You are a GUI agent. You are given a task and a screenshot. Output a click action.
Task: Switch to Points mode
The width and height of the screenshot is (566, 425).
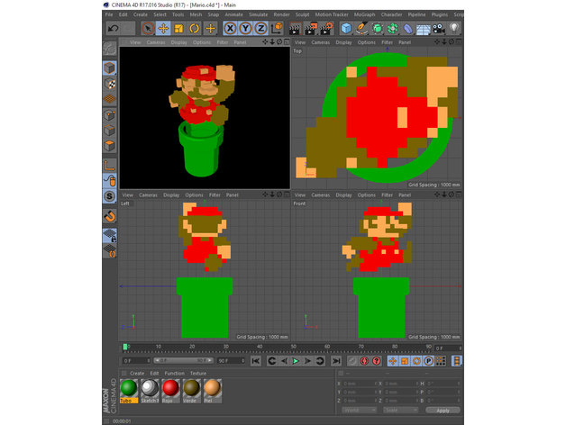(x=109, y=114)
